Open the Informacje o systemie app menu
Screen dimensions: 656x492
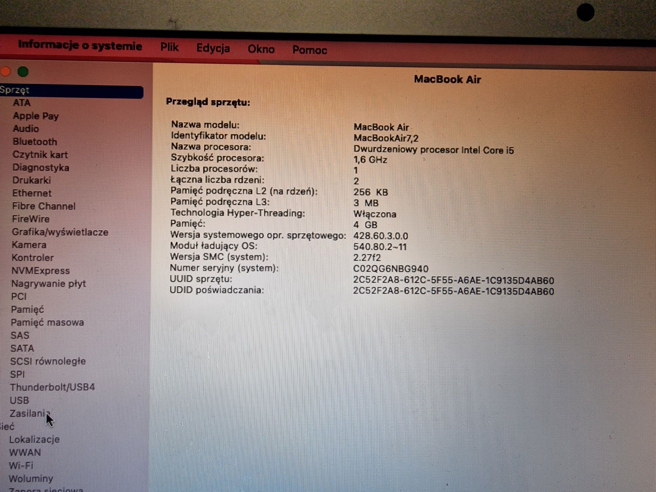coord(80,45)
